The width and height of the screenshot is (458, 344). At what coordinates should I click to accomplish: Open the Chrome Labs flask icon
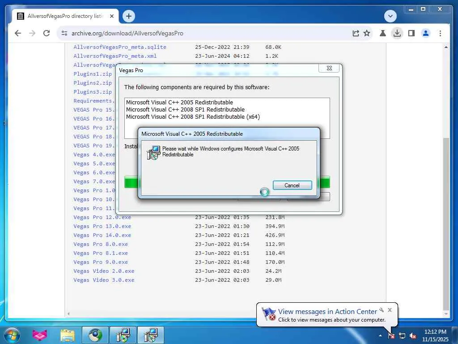pyautogui.click(x=383, y=33)
